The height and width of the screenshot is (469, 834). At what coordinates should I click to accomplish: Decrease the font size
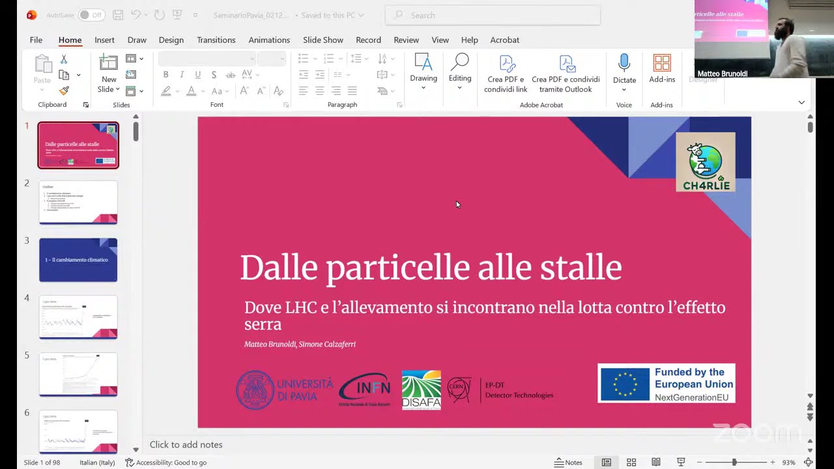[262, 91]
